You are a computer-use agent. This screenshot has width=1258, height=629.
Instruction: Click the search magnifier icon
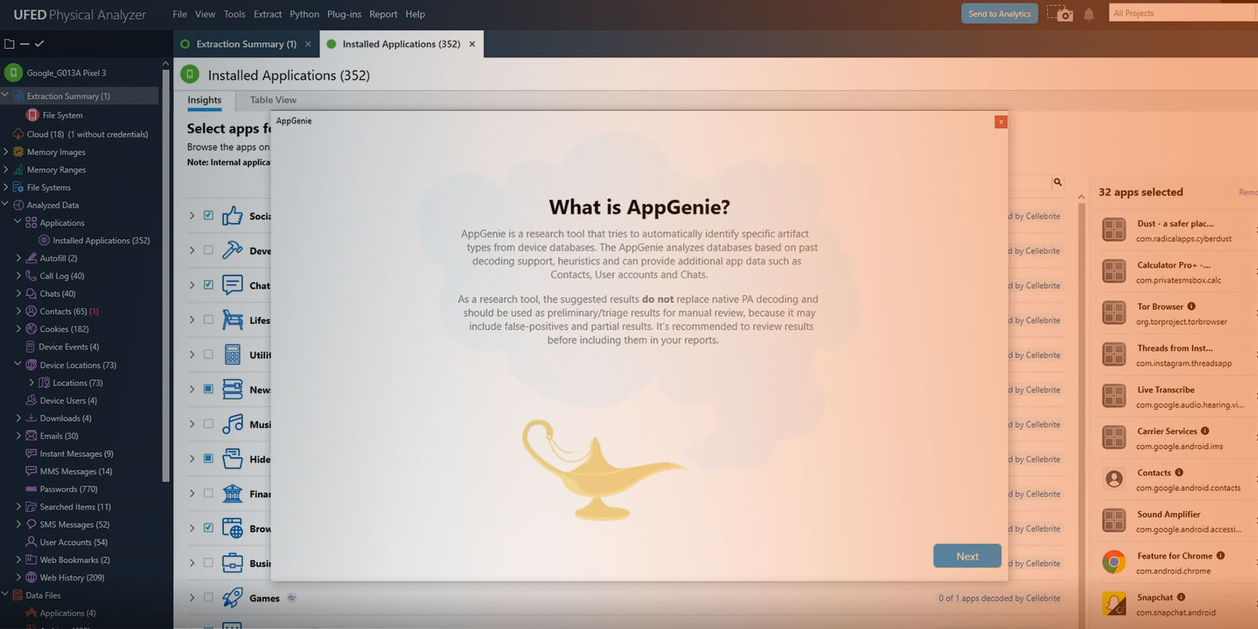pos(1058,182)
